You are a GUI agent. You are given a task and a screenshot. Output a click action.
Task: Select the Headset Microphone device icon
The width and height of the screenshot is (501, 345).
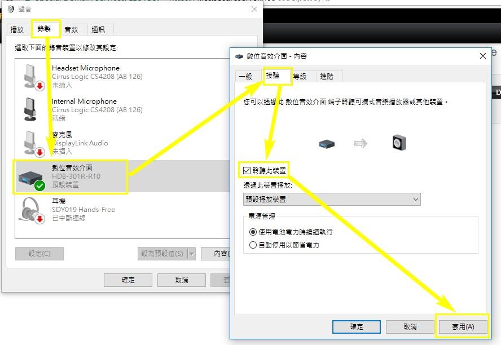(x=33, y=77)
